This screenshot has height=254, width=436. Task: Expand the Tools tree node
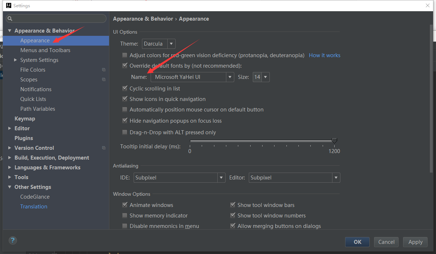pos(10,177)
